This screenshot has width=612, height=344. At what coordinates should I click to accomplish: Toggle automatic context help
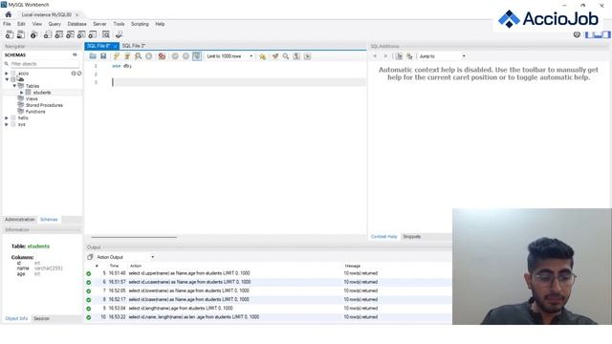pos(409,56)
